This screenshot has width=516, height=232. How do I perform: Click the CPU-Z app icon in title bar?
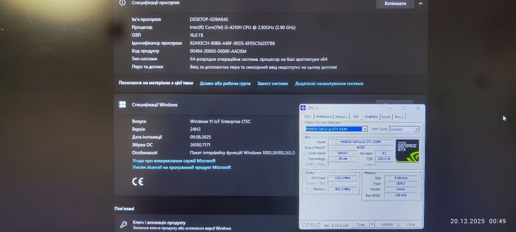303,108
